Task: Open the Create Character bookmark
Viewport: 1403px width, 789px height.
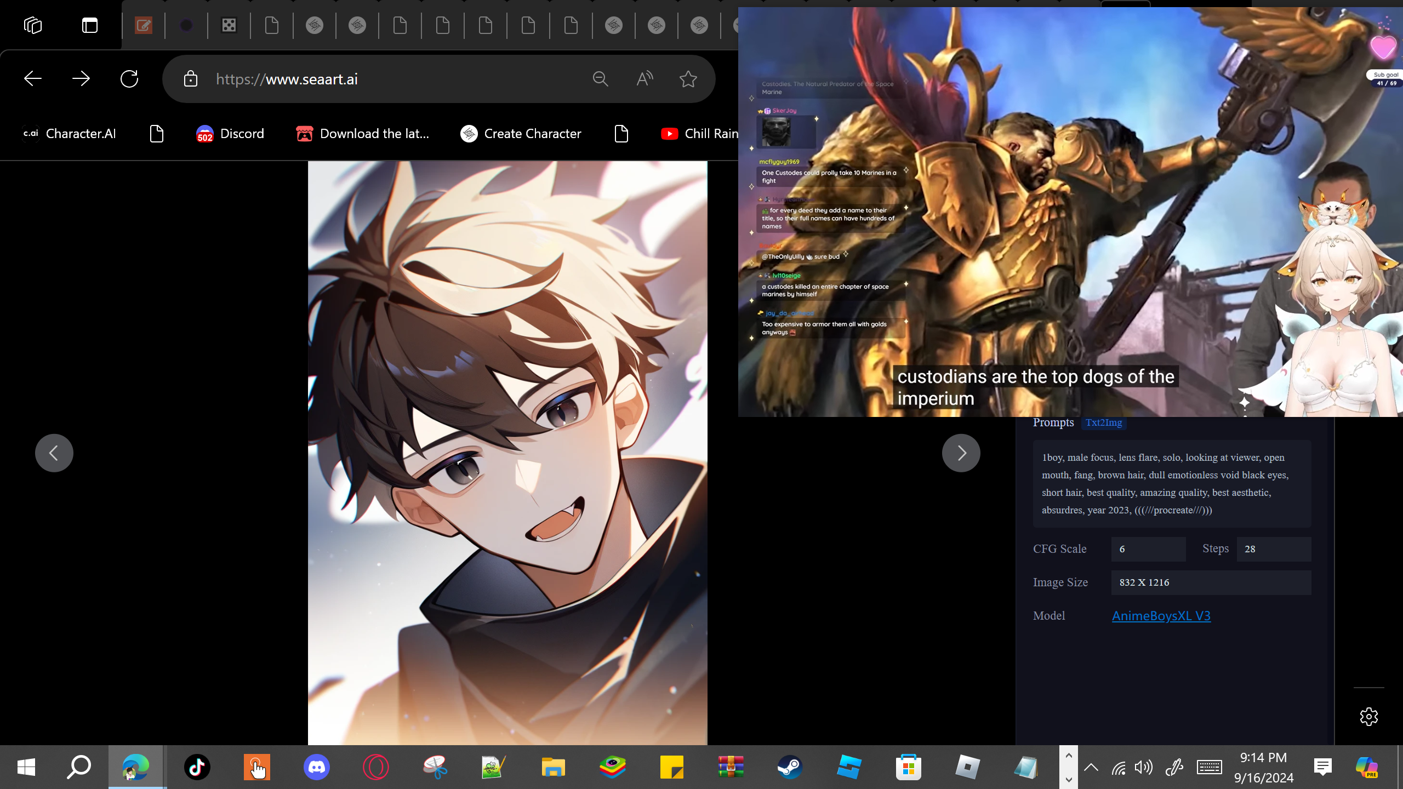Action: [x=521, y=134]
